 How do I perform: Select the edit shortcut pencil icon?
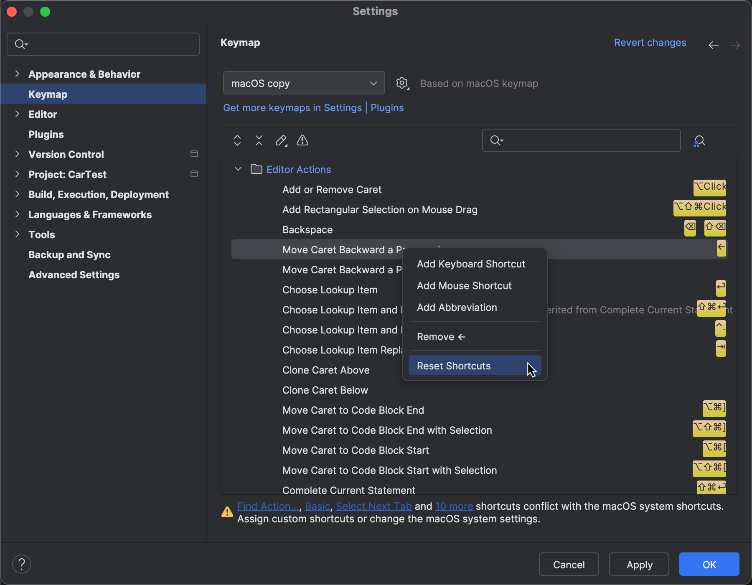click(x=280, y=140)
